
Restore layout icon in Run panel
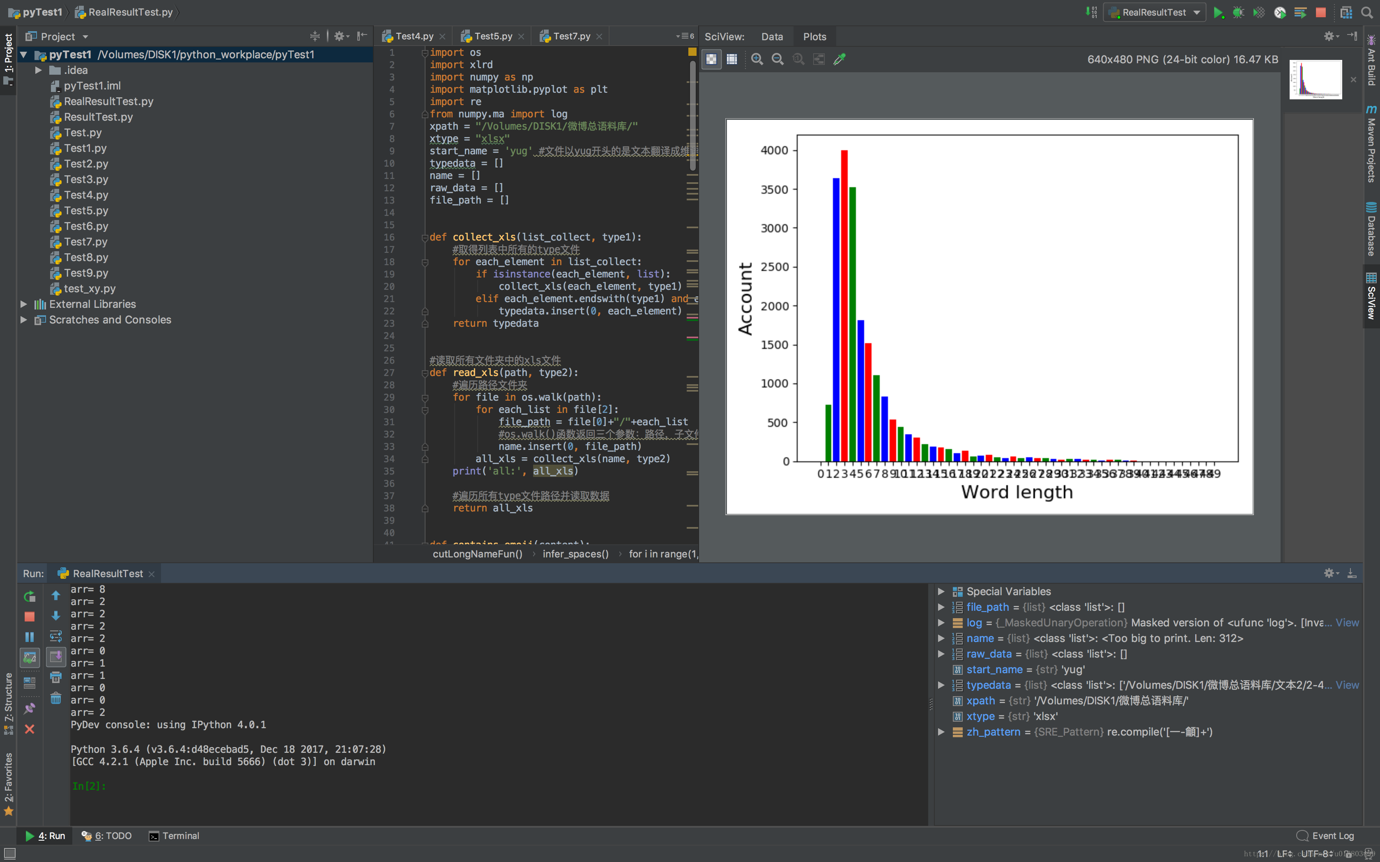[x=30, y=682]
